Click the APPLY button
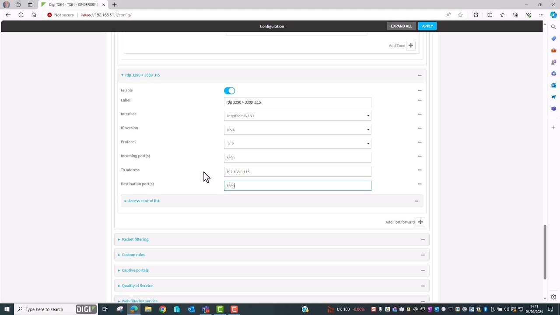The width and height of the screenshot is (560, 315). click(x=427, y=26)
